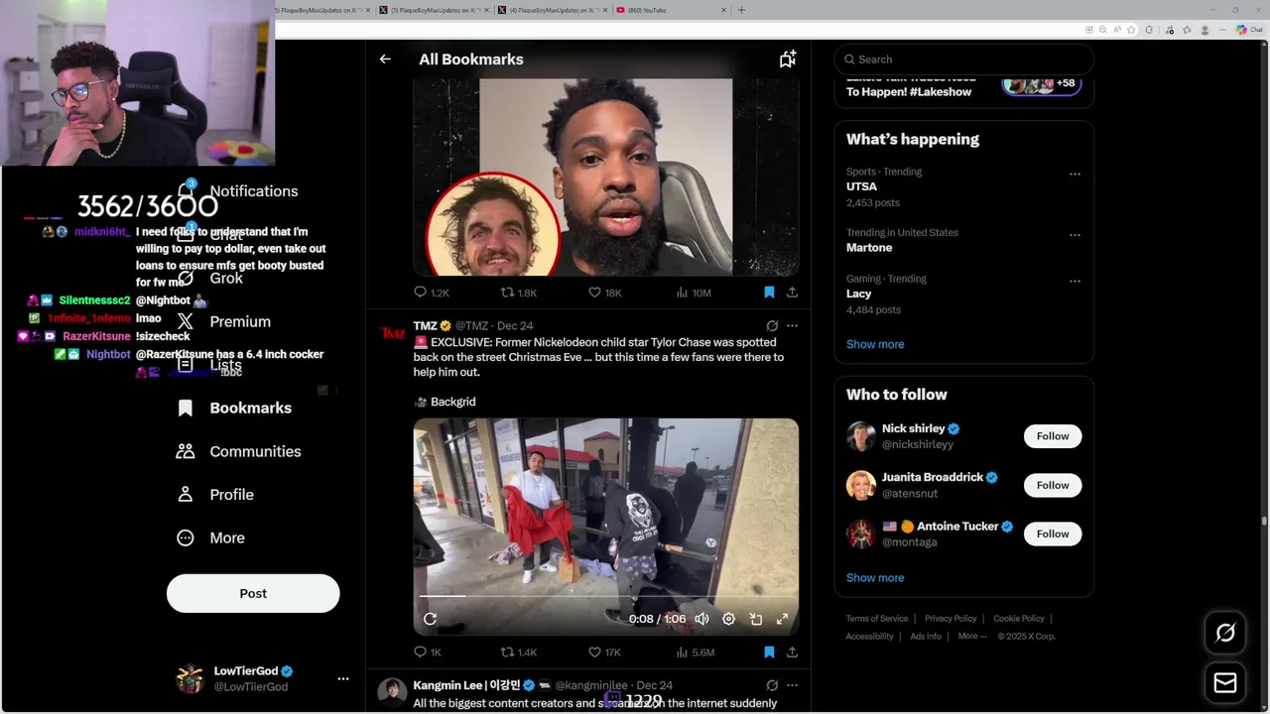The image size is (1270, 714).
Task: Expand the footer More options
Action: click(972, 636)
